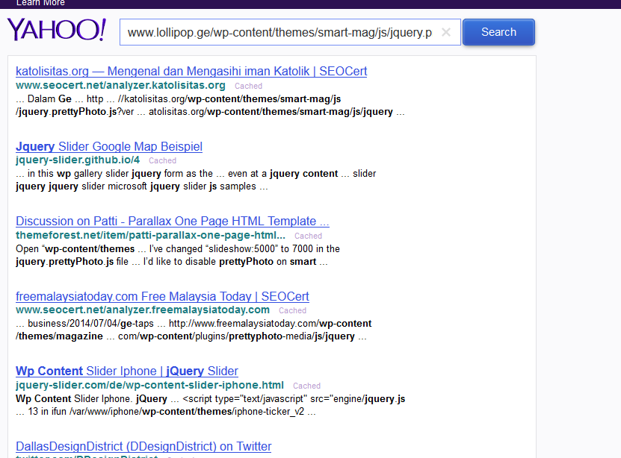Open Jquery Slider Google Map Beispiel result
This screenshot has width=621, height=458.
[x=109, y=147]
